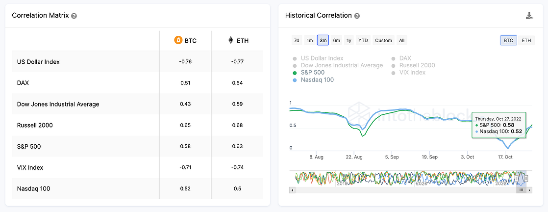Toggle DAX series in legend
Screen dimensions: 548x212
[401, 58]
